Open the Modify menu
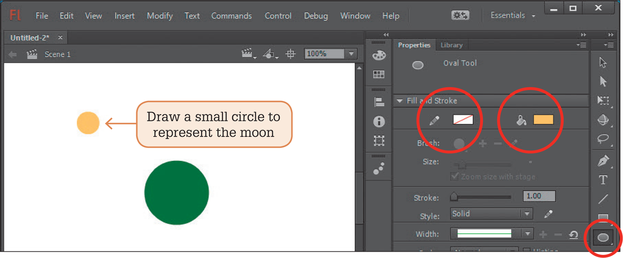623x258 pixels. click(x=160, y=16)
